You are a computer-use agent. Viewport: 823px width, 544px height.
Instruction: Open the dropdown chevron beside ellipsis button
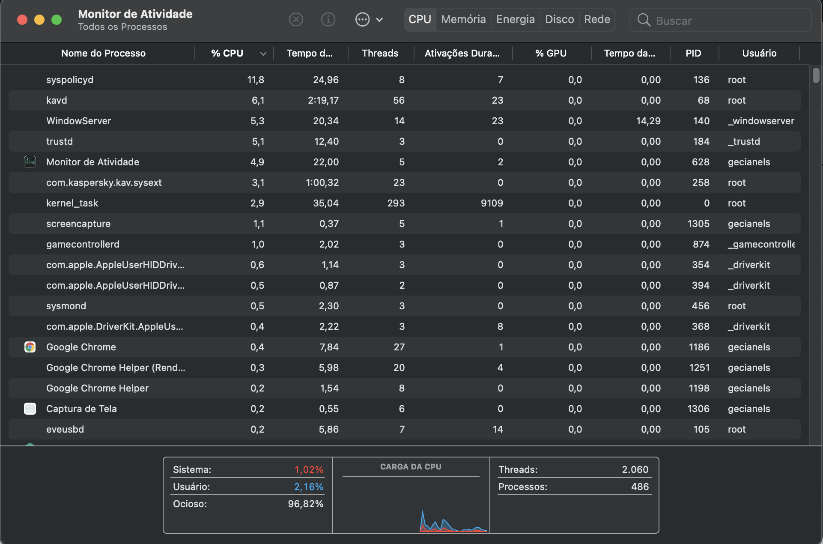pyautogui.click(x=379, y=20)
